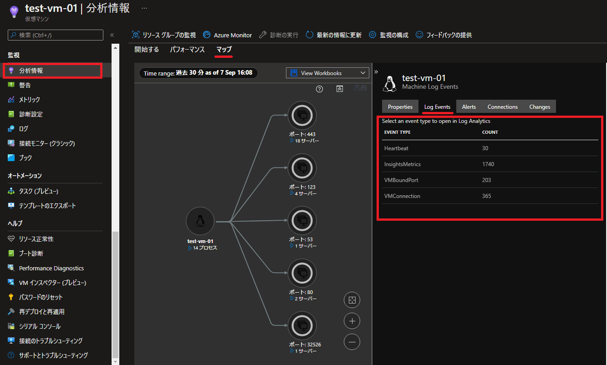This screenshot has height=365, width=607.
Task: Open the Changes tab
Action: tap(540, 106)
